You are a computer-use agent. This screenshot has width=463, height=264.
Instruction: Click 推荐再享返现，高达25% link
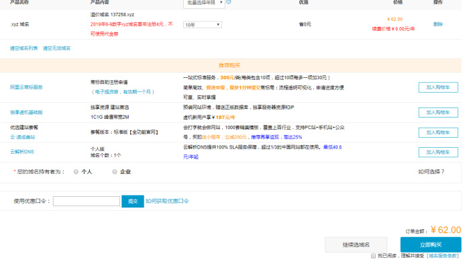point(276,137)
